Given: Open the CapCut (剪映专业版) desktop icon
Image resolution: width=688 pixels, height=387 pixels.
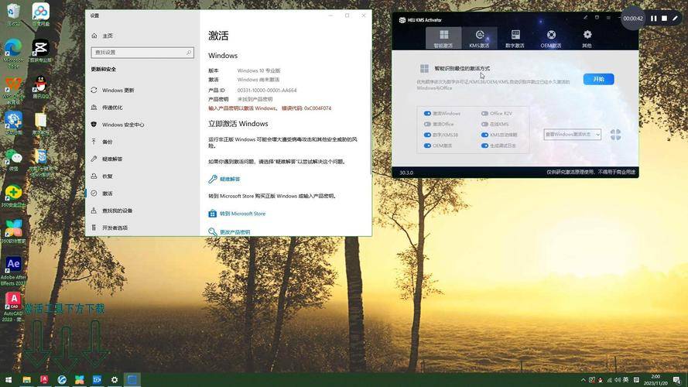Looking at the screenshot, I should click(40, 51).
